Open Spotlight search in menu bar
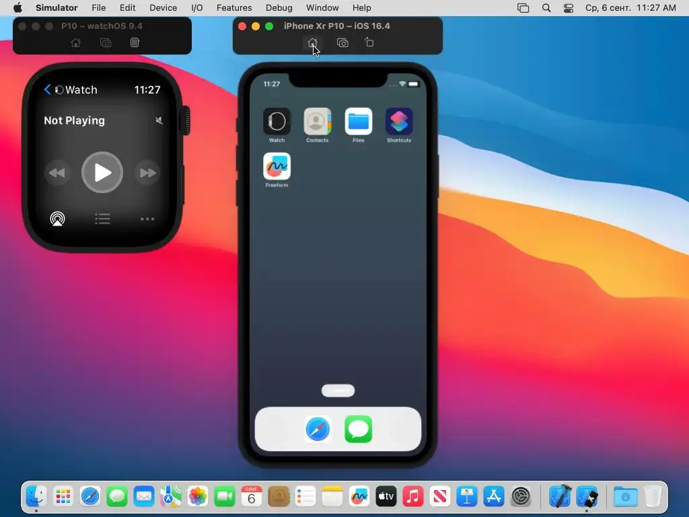 coord(546,8)
